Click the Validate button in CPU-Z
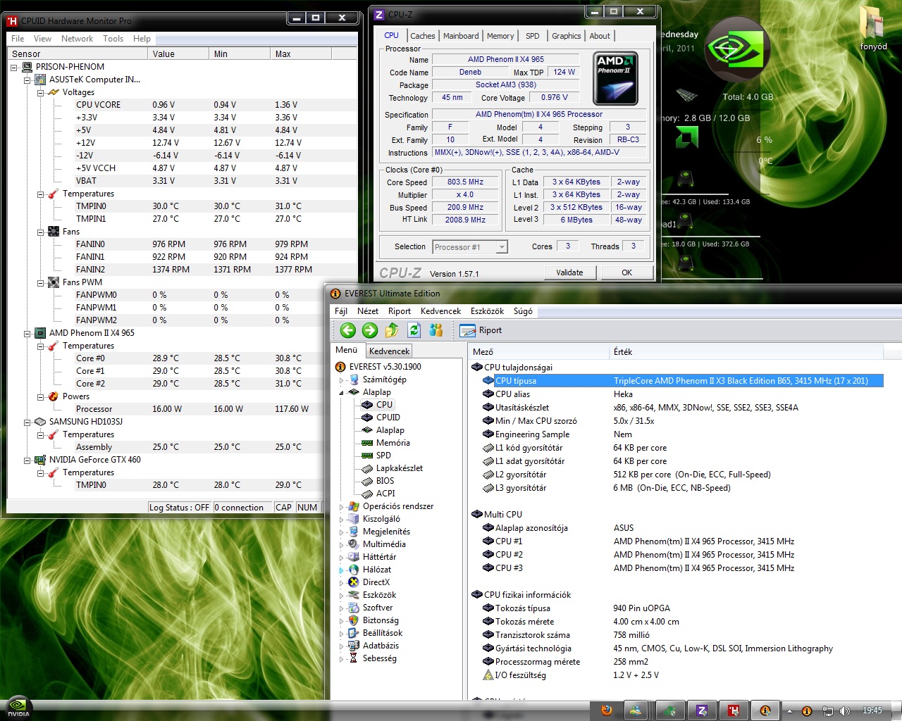This screenshot has width=902, height=721. 569,272
